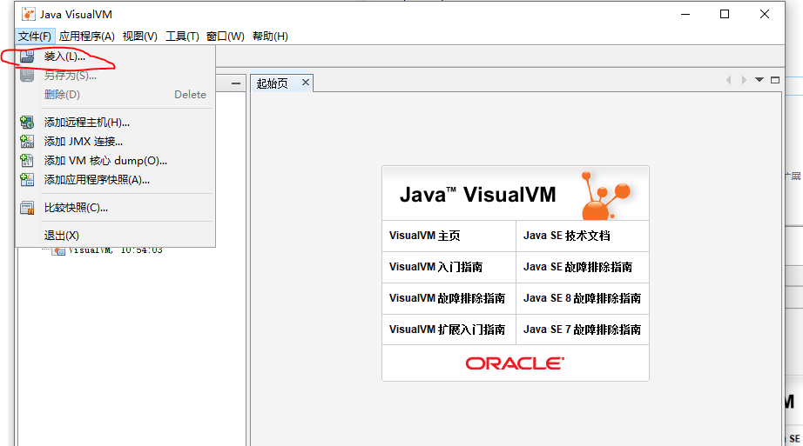The image size is (803, 446).
Task: Open the VisualVM 入门指南 link
Action: coord(435,267)
